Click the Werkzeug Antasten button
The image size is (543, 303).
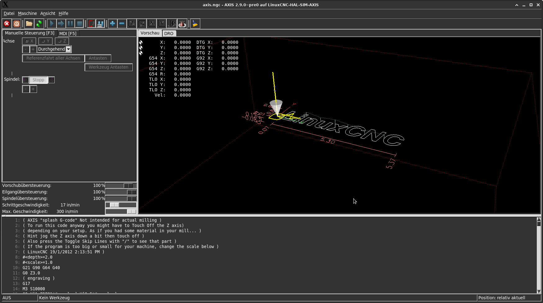(x=108, y=67)
